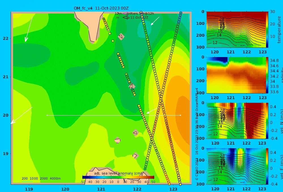Click the black arrow legend symbol beside 'to 11 Oct 12Z'
The image size is (283, 192).
coord(125,18)
